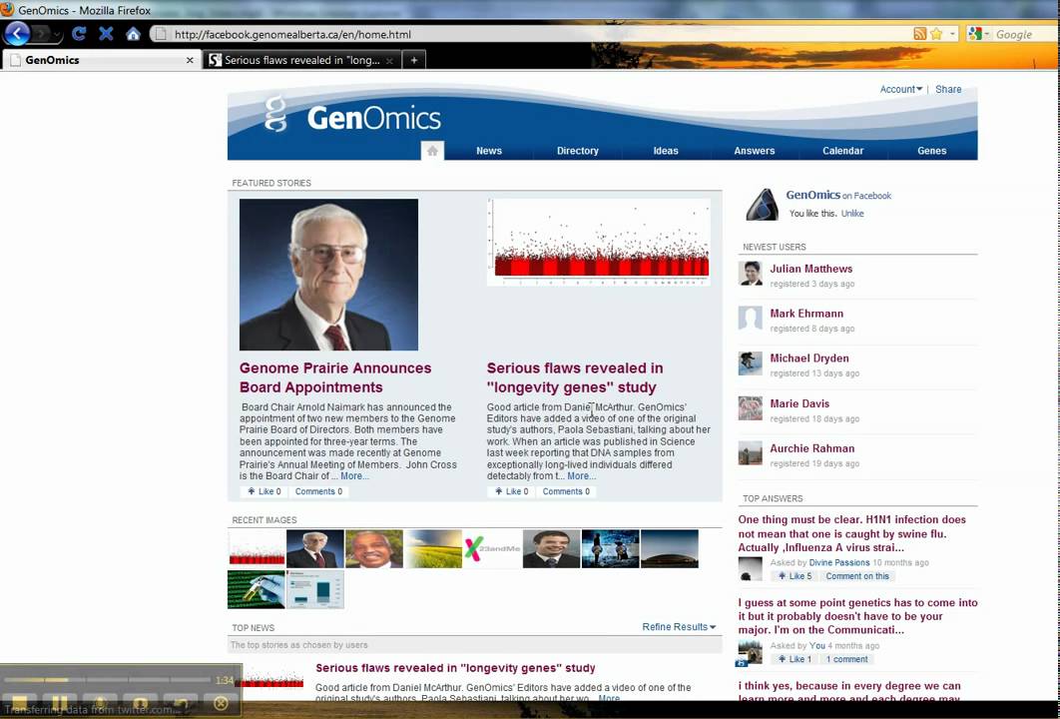The image size is (1060, 719).
Task: Close the video overlay with circled X
Action: pyautogui.click(x=221, y=703)
